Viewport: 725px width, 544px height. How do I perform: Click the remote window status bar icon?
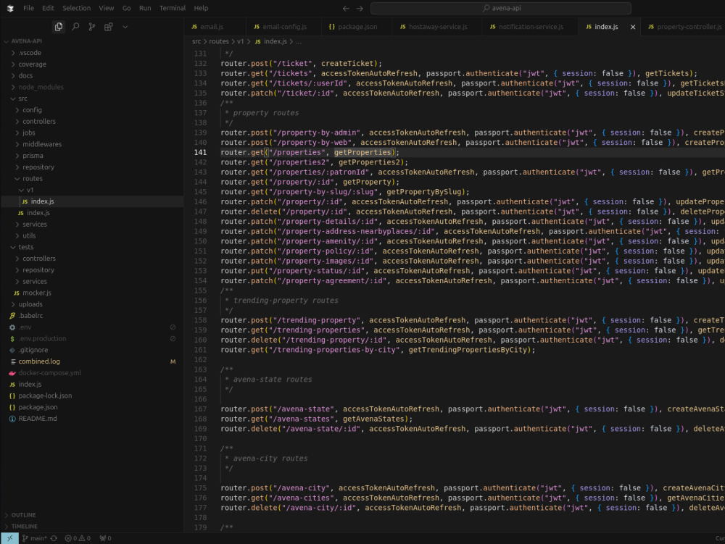point(9,538)
